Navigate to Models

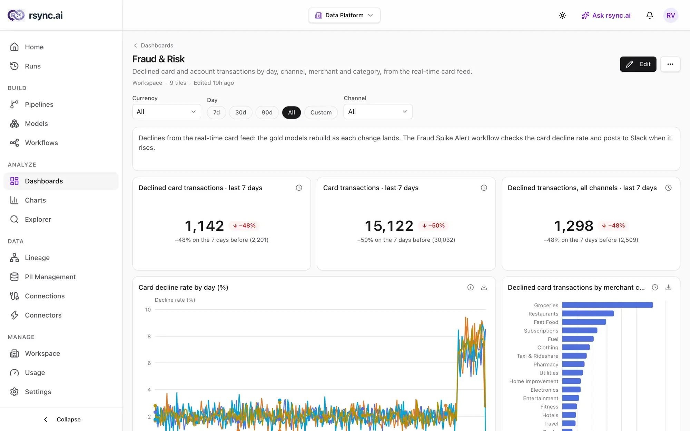pyautogui.click(x=61, y=123)
